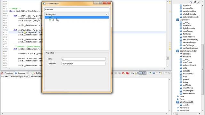Image resolution: width=205 pixels, height=115 pixels.
Task: Select headerData method in Outline
Action: tap(188, 74)
